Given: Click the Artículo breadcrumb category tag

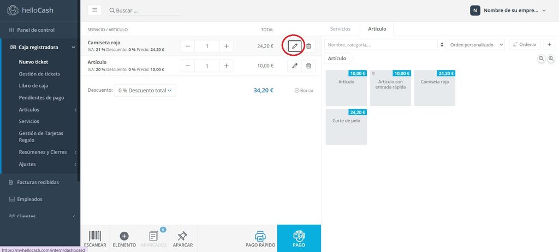Looking at the screenshot, I should point(338,58).
